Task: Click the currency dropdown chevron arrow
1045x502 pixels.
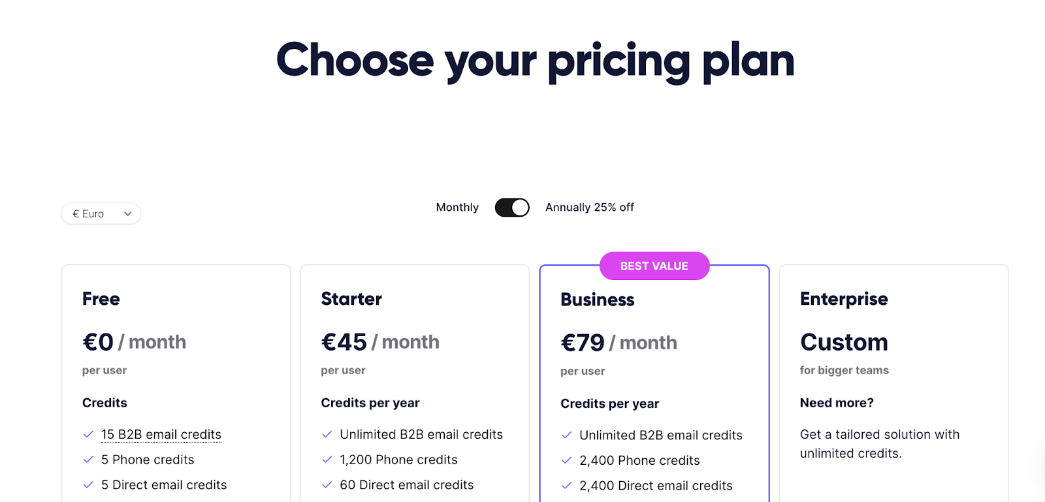Action: point(128,214)
